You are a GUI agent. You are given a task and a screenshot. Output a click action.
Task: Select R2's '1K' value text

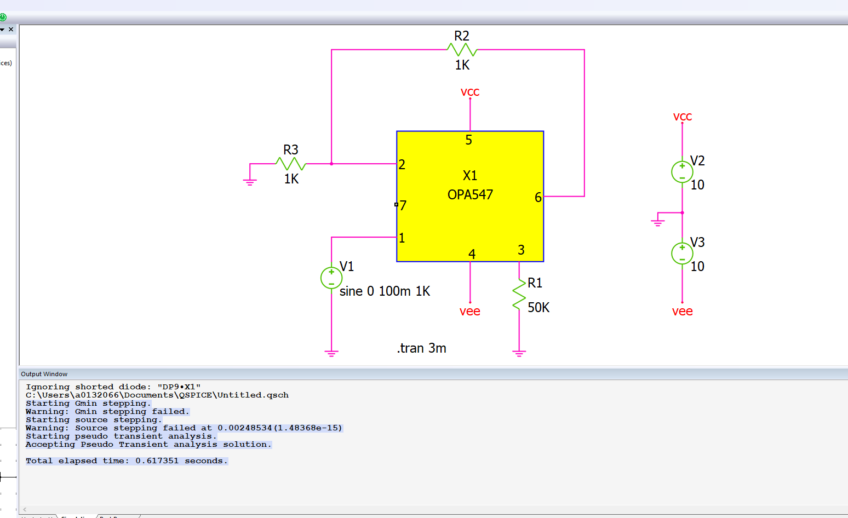462,65
